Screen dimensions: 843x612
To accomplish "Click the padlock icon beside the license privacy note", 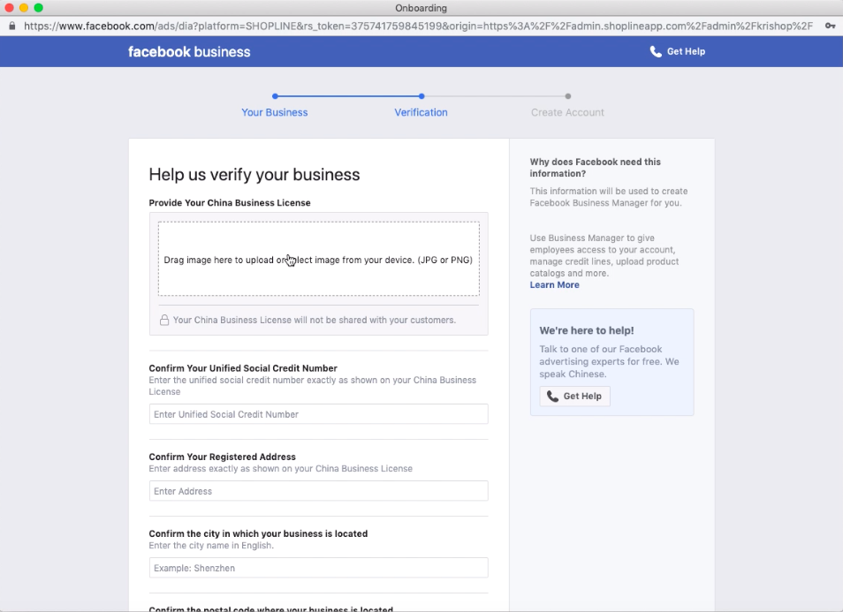I will point(164,320).
